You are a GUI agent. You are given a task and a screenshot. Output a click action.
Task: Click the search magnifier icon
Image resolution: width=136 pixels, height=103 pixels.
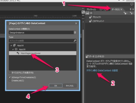coord(75,41)
